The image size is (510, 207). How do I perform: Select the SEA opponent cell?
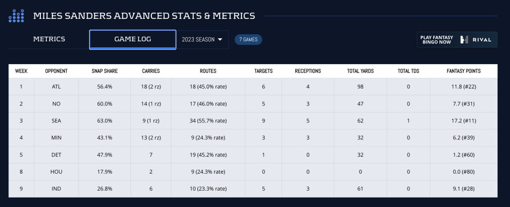[56, 120]
